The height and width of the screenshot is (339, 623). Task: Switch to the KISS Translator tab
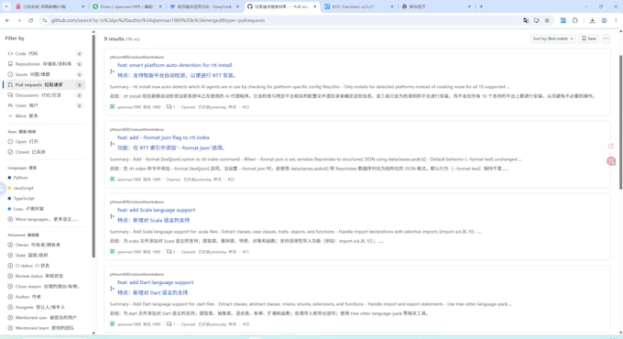click(x=358, y=6)
